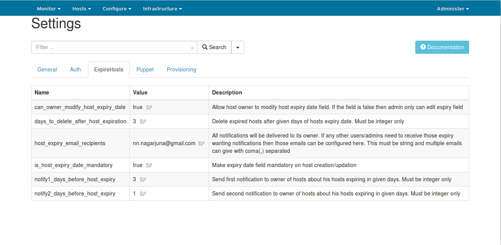This screenshot has width=501, height=245.
Task: Click the value 1 for notify2_days_before_host_expiry
Action: pyautogui.click(x=134, y=194)
